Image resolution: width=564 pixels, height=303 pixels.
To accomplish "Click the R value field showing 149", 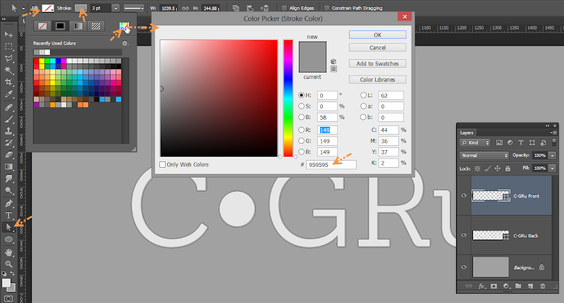I will (x=327, y=130).
